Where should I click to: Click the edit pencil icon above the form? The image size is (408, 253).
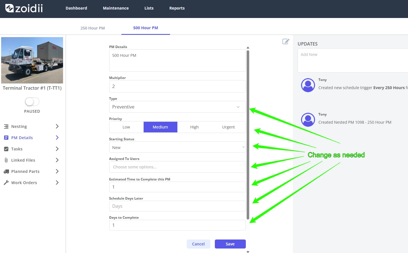click(x=286, y=42)
